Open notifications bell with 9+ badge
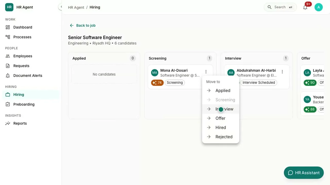Screen dimensions: 330x185 [x=305, y=7]
